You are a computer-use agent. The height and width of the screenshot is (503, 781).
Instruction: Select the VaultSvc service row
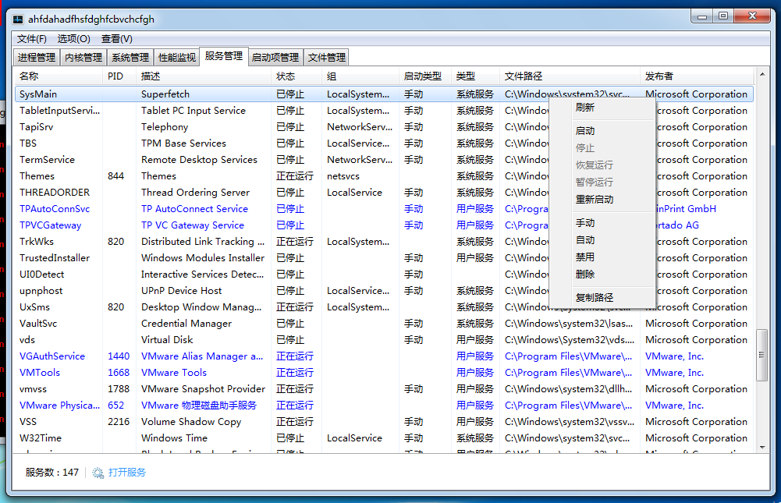coord(384,324)
